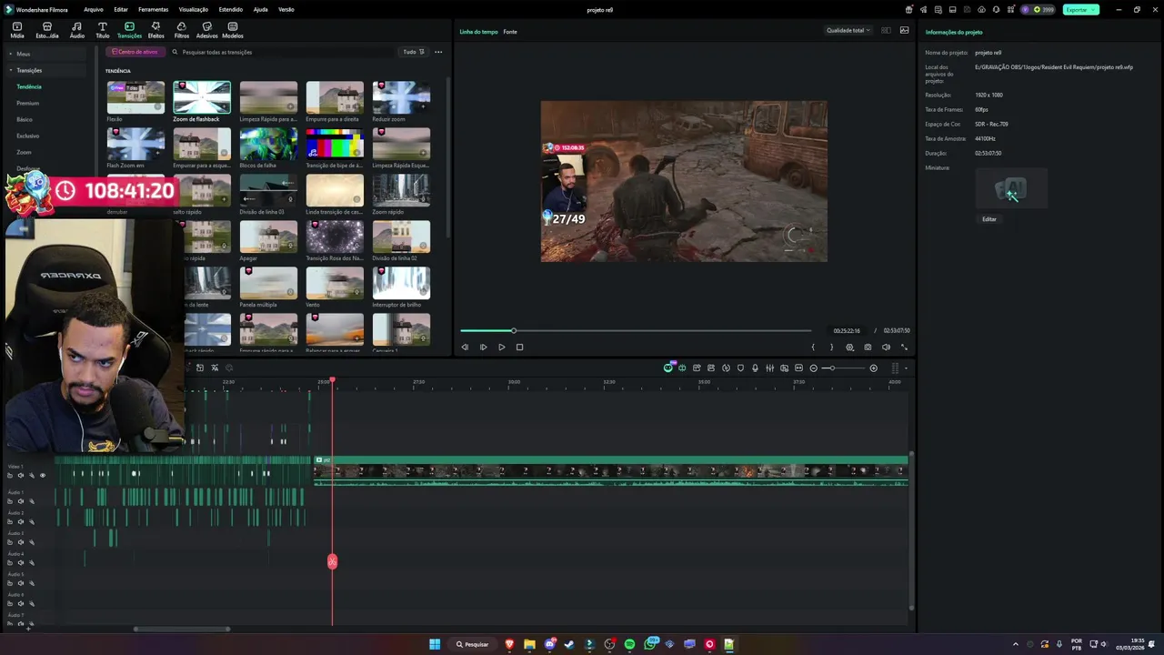The image size is (1164, 655).
Task: Click the Transições toolbar tab
Action: click(129, 30)
